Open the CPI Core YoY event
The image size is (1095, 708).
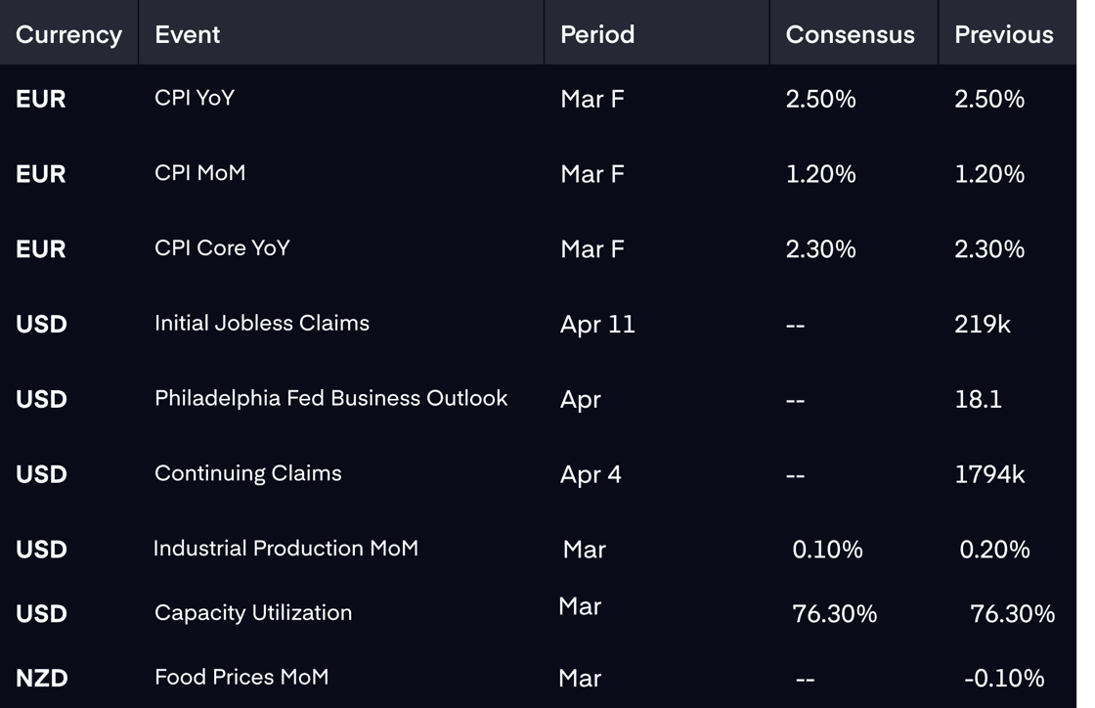(x=222, y=247)
